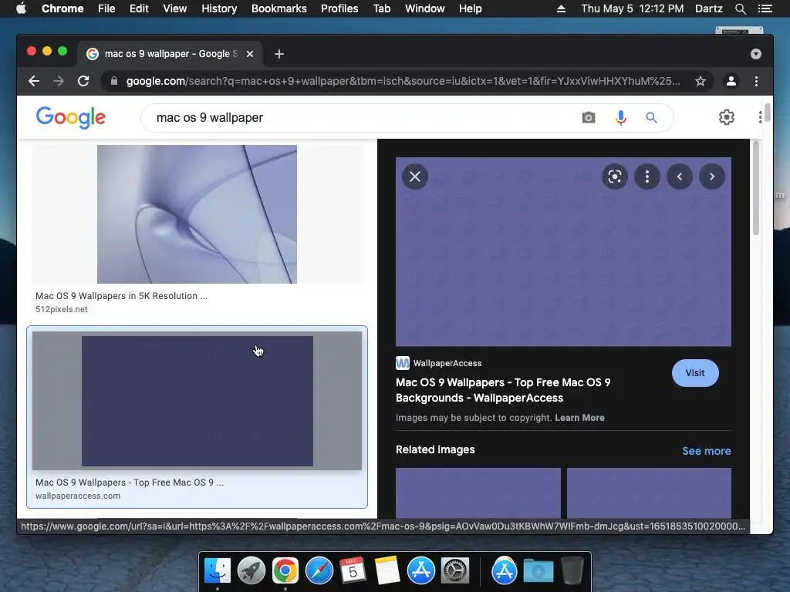This screenshot has height=592, width=790.
Task: Show the previous image in the preview
Action: (680, 177)
